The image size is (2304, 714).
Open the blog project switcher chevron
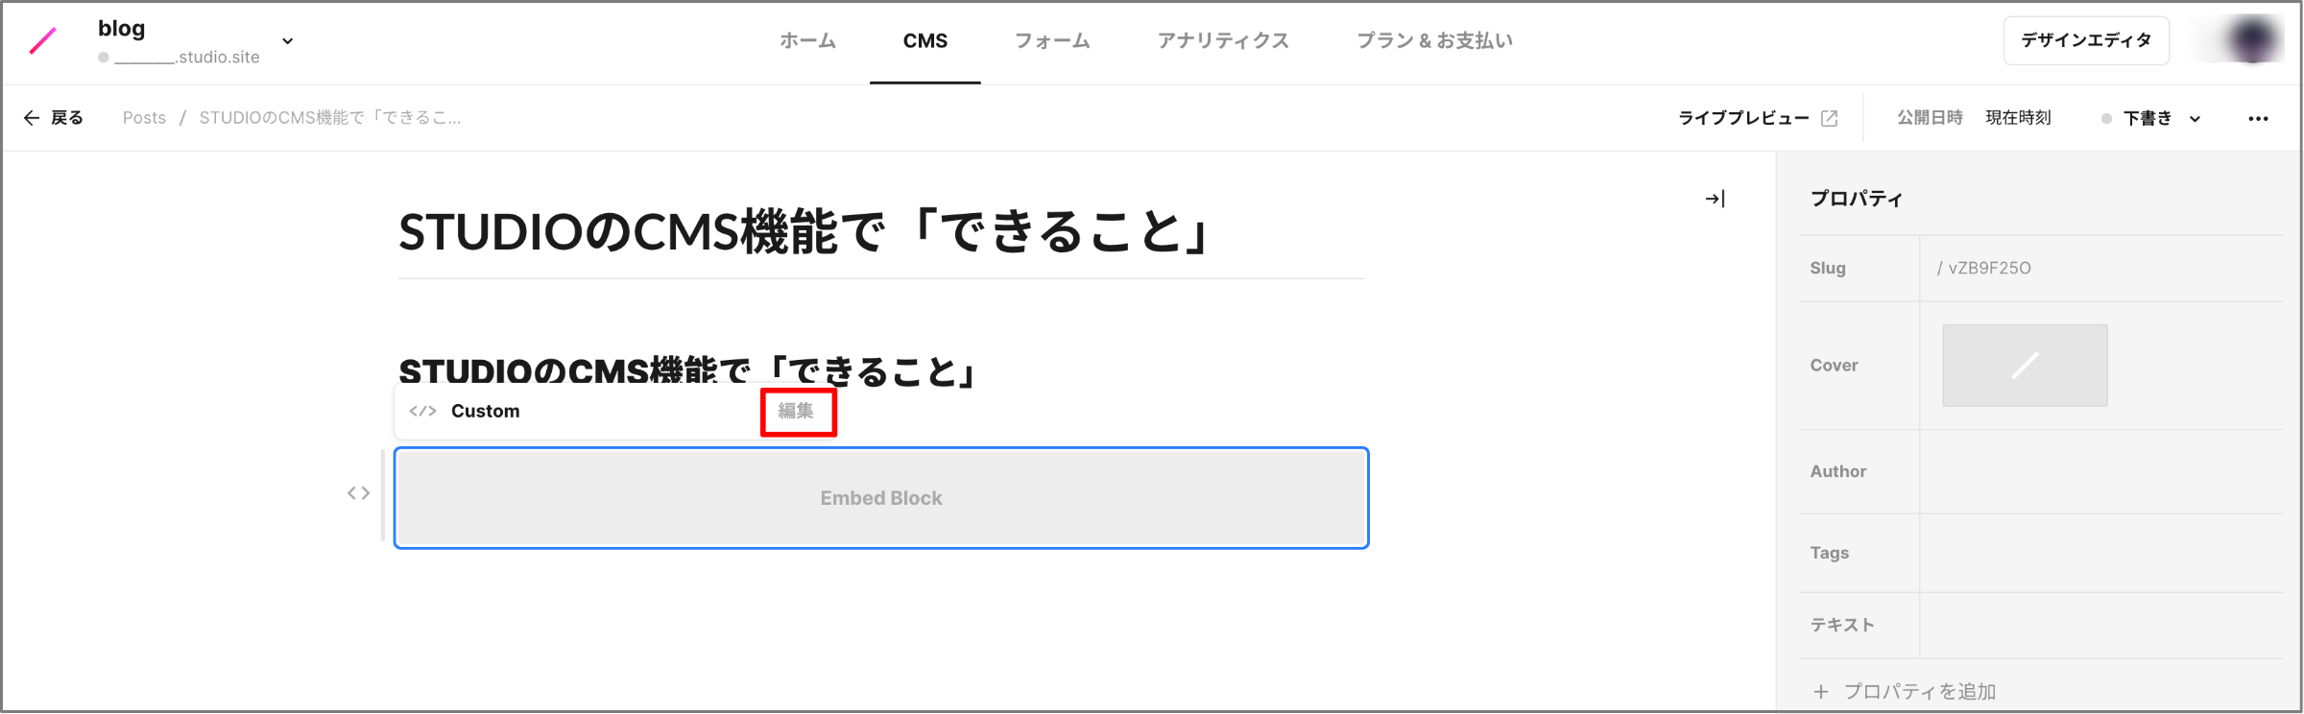(287, 41)
